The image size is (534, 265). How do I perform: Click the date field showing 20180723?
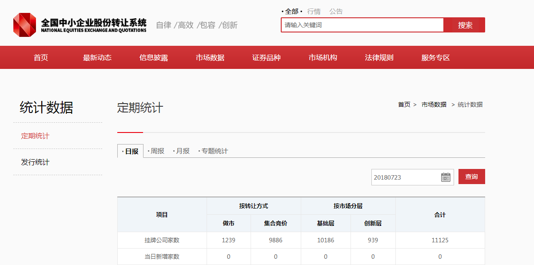(x=405, y=177)
